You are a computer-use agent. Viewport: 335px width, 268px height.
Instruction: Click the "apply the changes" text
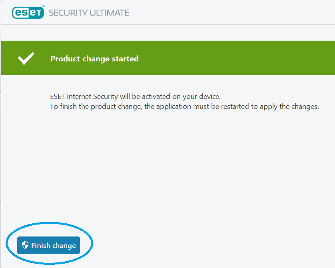(x=297, y=106)
